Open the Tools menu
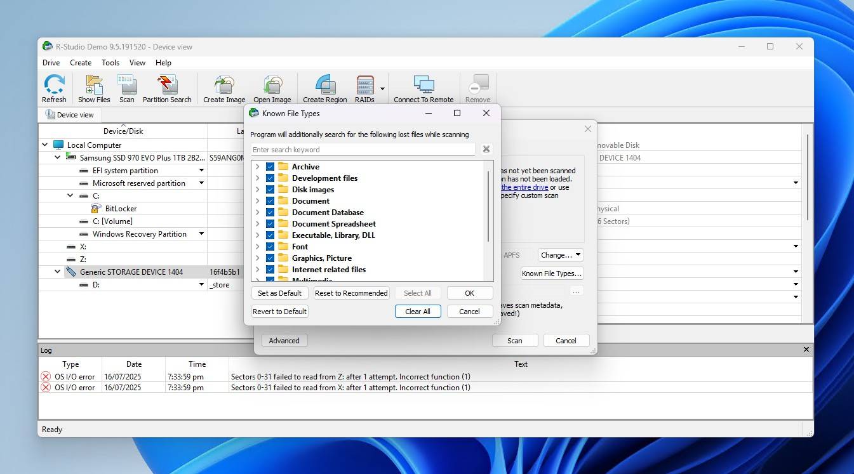Screen dimensions: 854x474 click(110, 62)
